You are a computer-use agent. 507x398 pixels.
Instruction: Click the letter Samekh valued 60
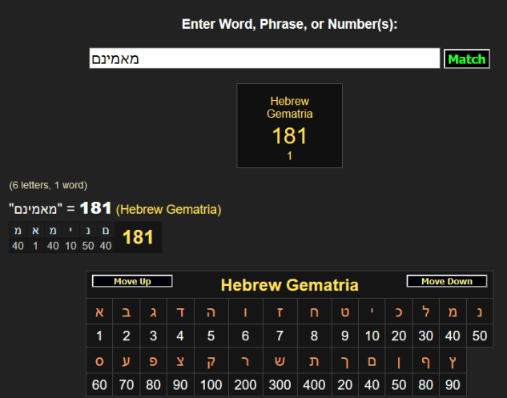(99, 361)
